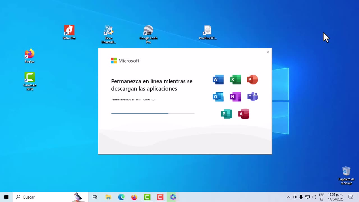Click the microphone tray icon
Screen dimensions: 359x202
(x=301, y=197)
